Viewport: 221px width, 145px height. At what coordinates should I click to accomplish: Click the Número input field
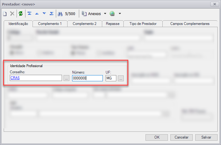[87, 78]
